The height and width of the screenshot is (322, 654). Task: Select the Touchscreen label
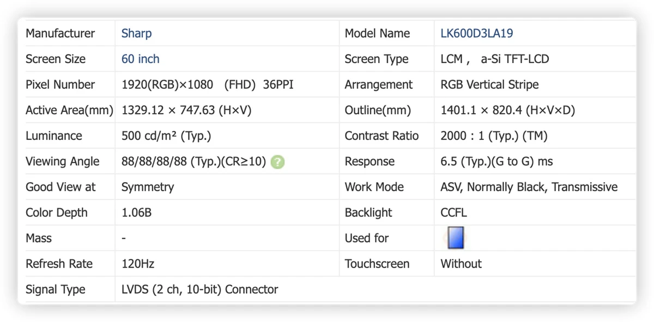click(x=377, y=264)
